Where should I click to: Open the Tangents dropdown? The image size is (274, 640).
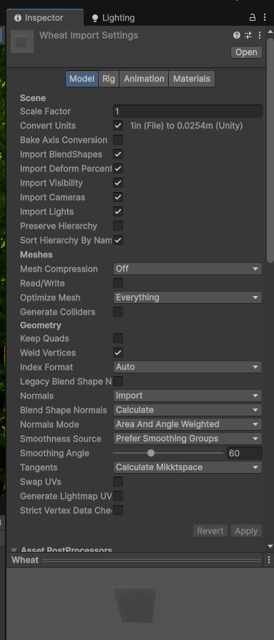187,467
